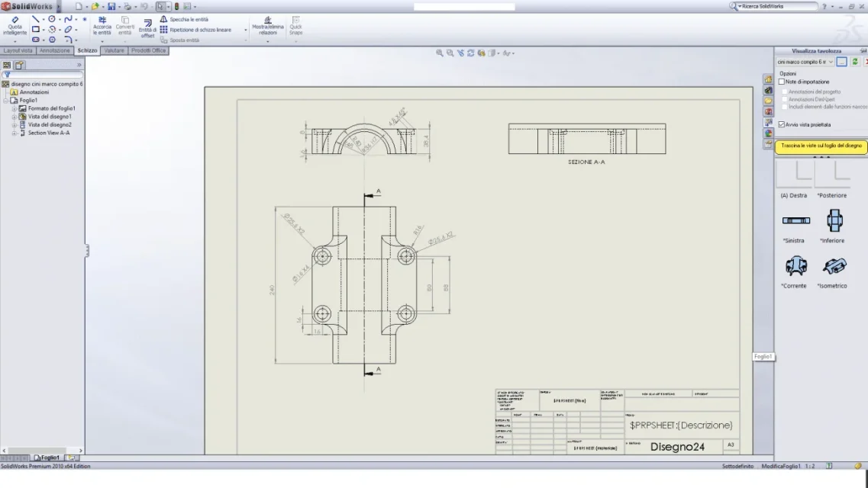
Task: Expand Formato del foglio1 tree node
Action: click(x=15, y=109)
